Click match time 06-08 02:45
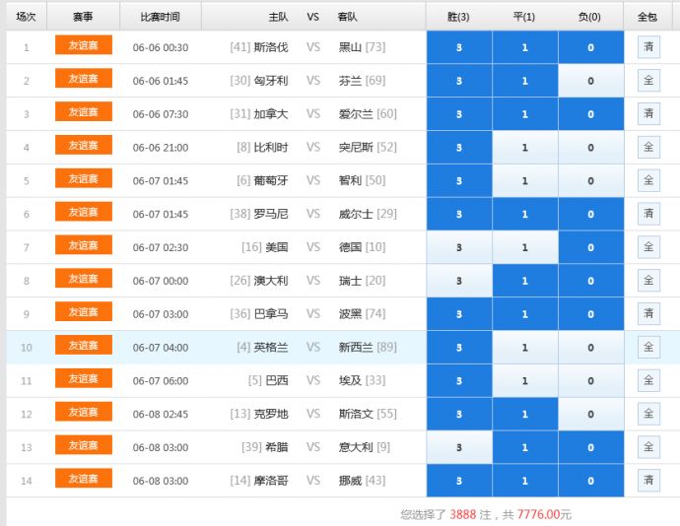Screen dimensions: 680x526 pos(161,415)
